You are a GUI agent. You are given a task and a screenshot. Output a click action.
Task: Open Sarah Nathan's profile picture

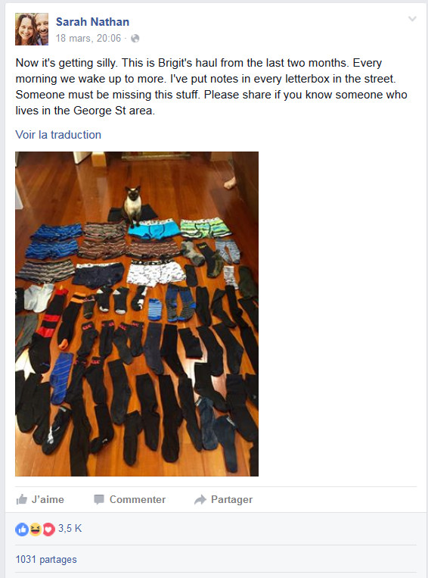point(32,29)
